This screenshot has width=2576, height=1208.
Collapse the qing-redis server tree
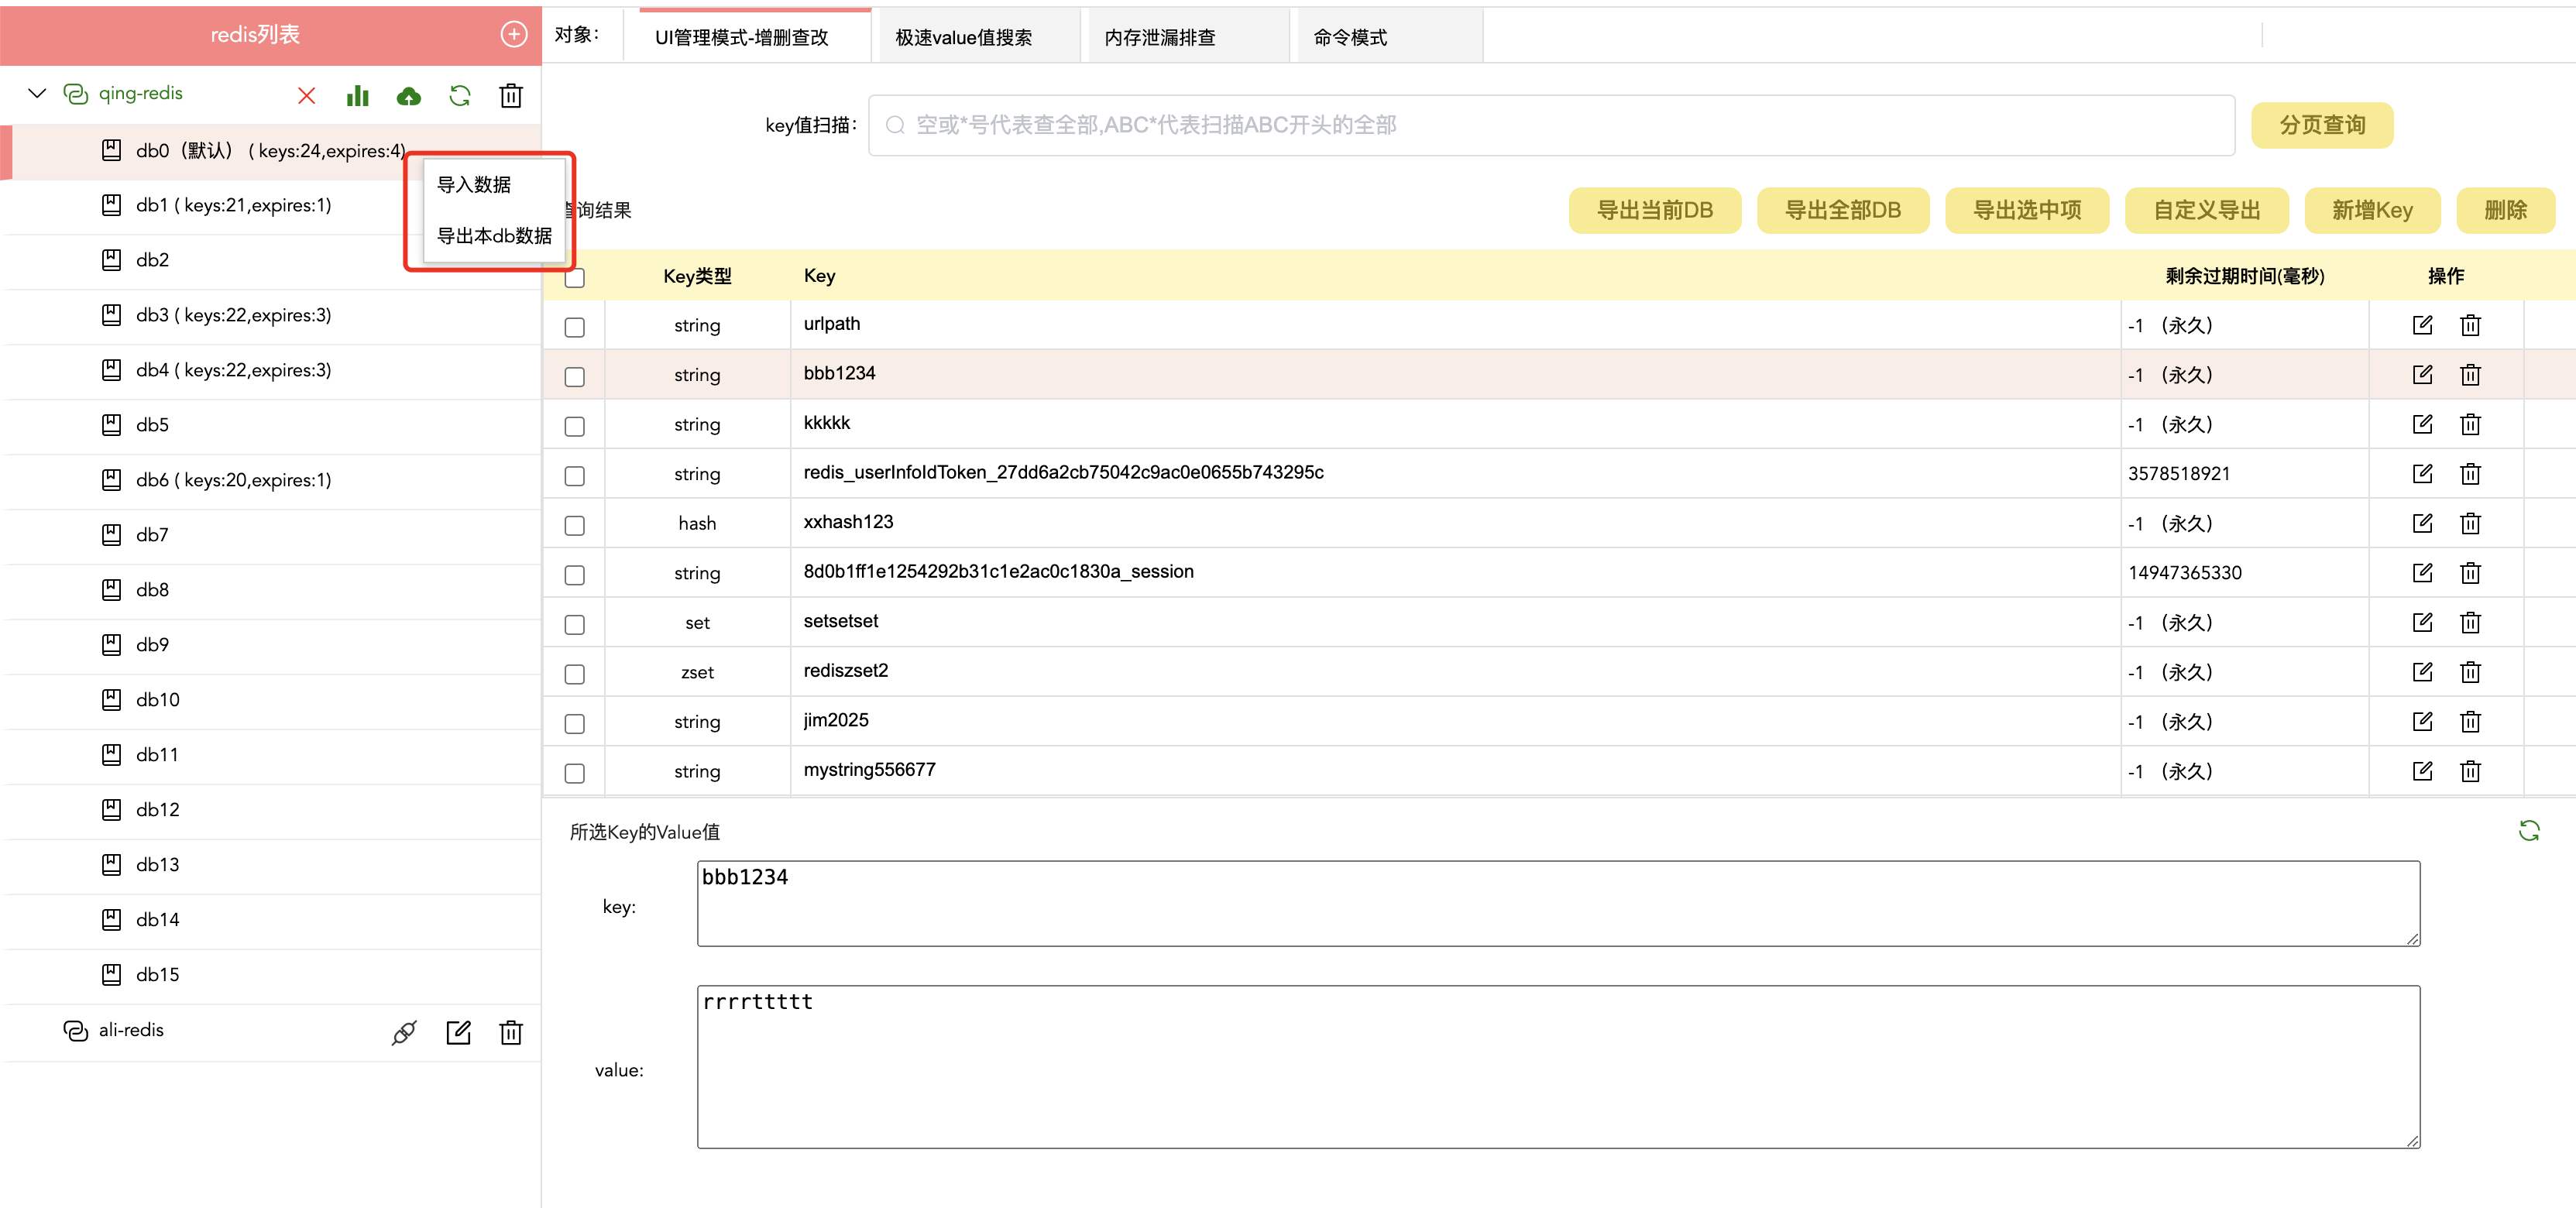click(x=36, y=93)
